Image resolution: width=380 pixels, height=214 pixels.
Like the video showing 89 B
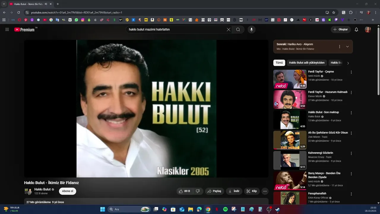tap(184, 191)
